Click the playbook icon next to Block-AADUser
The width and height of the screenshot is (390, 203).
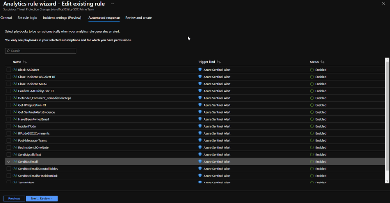tap(15, 70)
